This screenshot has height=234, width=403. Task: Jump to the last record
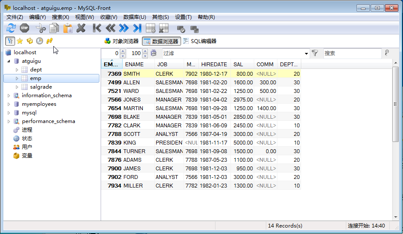pyautogui.click(x=137, y=28)
